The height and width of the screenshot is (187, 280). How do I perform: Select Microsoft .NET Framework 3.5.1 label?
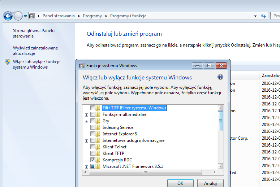click(x=133, y=166)
